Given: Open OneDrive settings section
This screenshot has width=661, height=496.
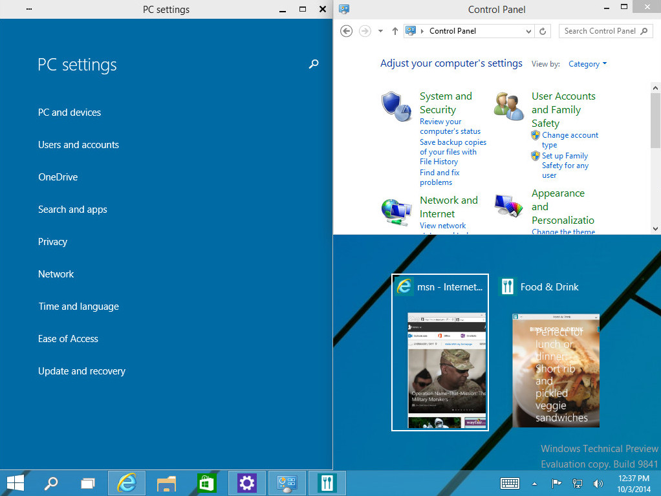Looking at the screenshot, I should (x=58, y=177).
